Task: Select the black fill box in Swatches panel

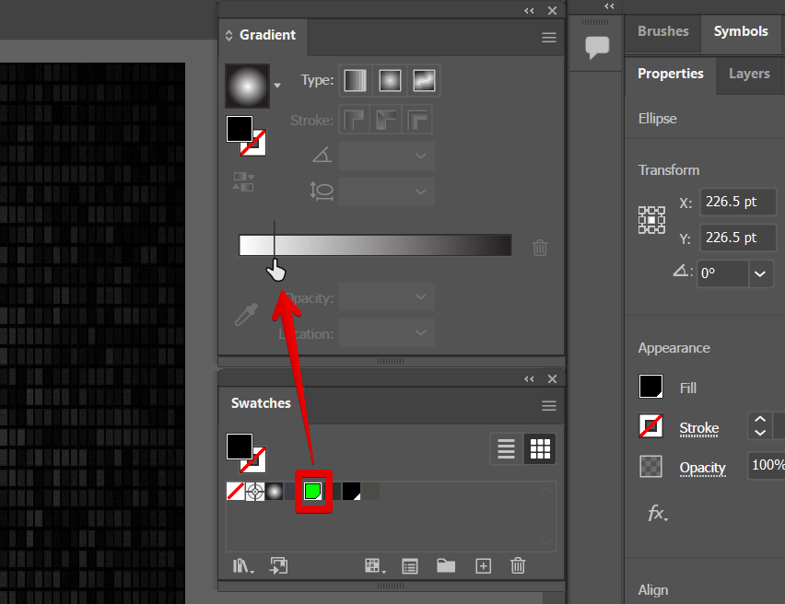Action: pos(240,447)
